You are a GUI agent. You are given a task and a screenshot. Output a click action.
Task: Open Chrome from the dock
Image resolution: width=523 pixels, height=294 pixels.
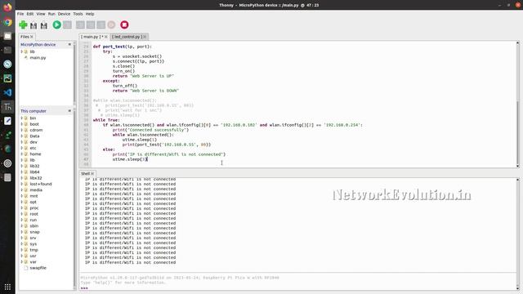pyautogui.click(x=7, y=22)
